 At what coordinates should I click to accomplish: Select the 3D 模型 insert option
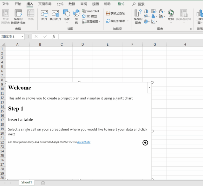tap(89, 16)
